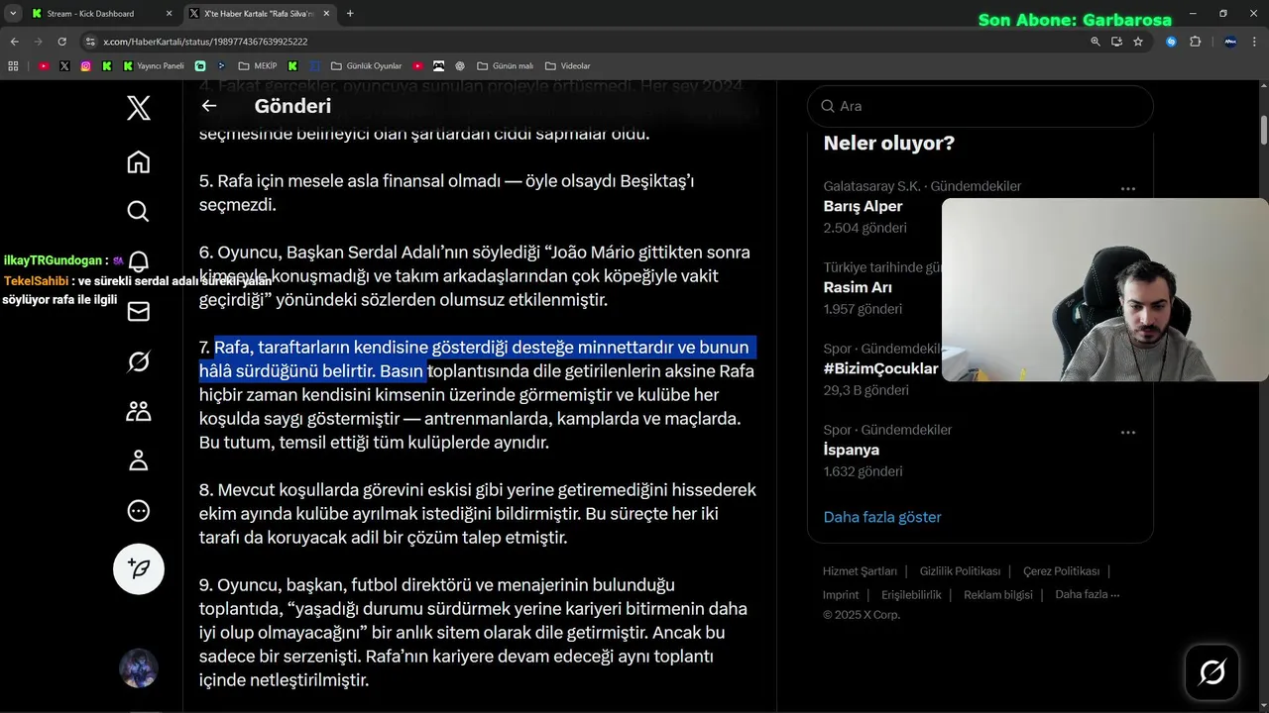The width and height of the screenshot is (1269, 713).
Task: Click the address bar URL
Action: 205,42
